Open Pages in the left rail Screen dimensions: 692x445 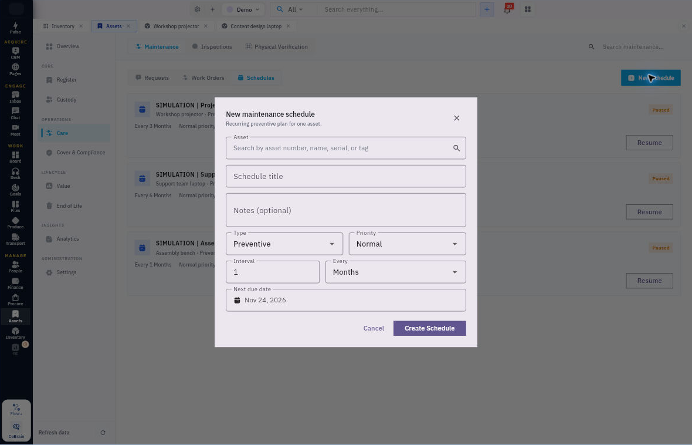click(x=15, y=69)
